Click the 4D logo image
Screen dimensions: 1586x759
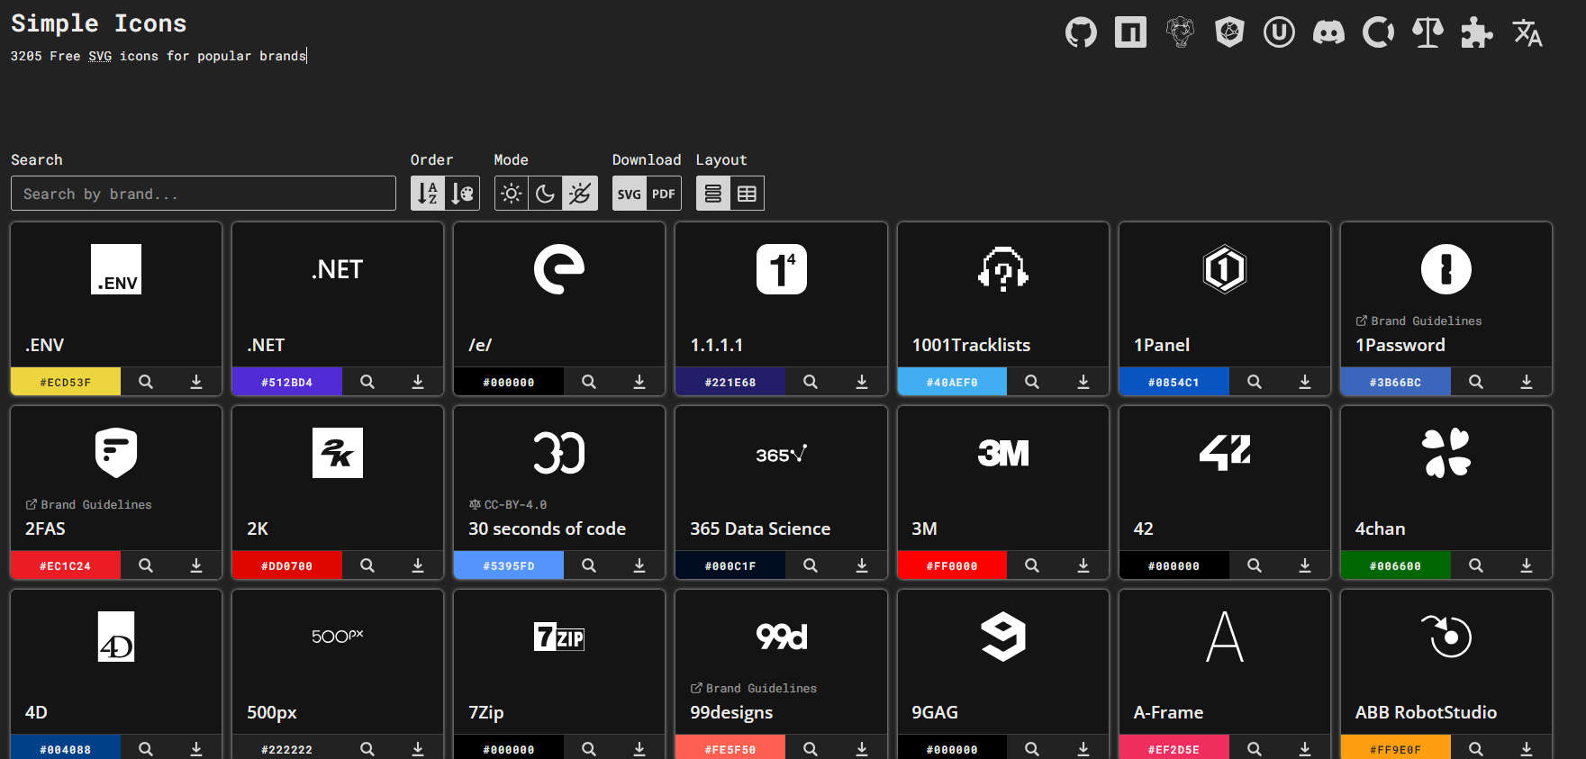click(x=116, y=637)
